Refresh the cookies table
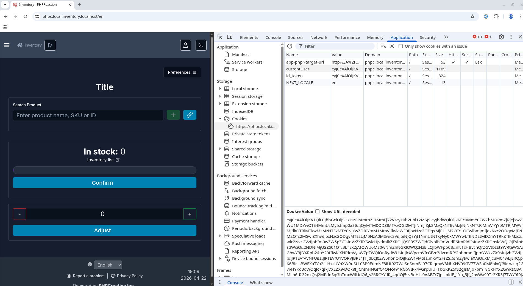The width and height of the screenshot is (523, 286). (290, 46)
